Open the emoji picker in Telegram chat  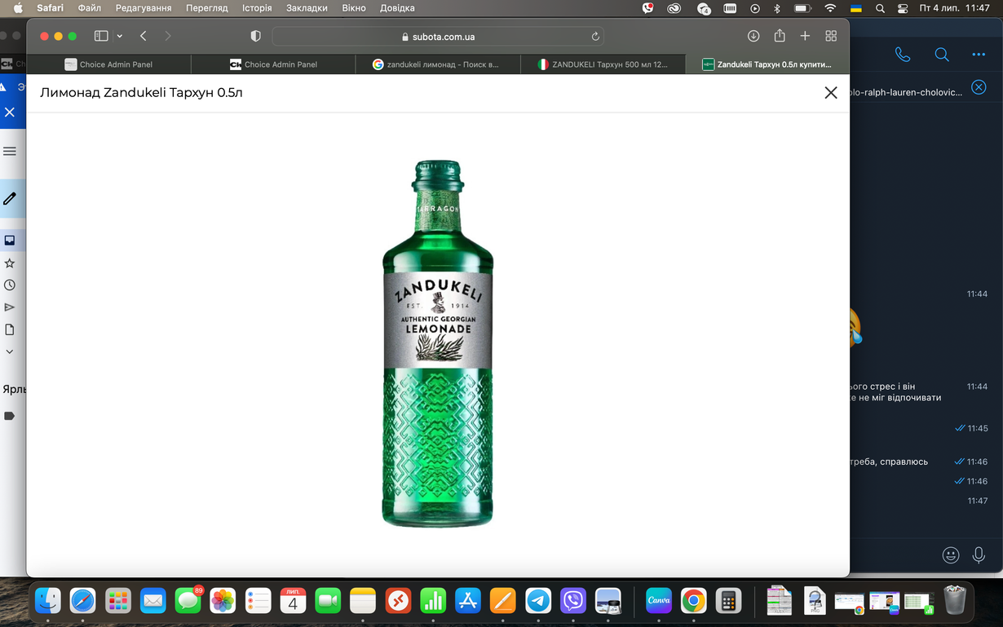click(x=951, y=555)
